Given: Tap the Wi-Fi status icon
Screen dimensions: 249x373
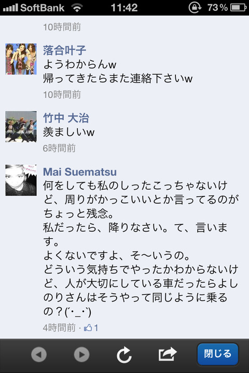Looking at the screenshot, I should [77, 8].
